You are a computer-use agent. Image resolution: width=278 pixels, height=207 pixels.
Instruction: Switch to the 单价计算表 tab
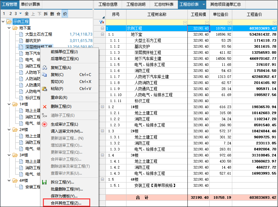[x=31, y=4]
